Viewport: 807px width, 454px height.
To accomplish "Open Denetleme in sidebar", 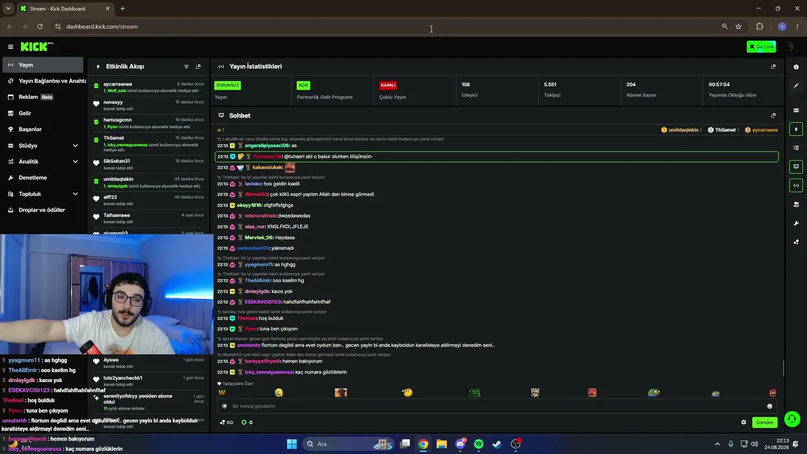I will coord(44,178).
